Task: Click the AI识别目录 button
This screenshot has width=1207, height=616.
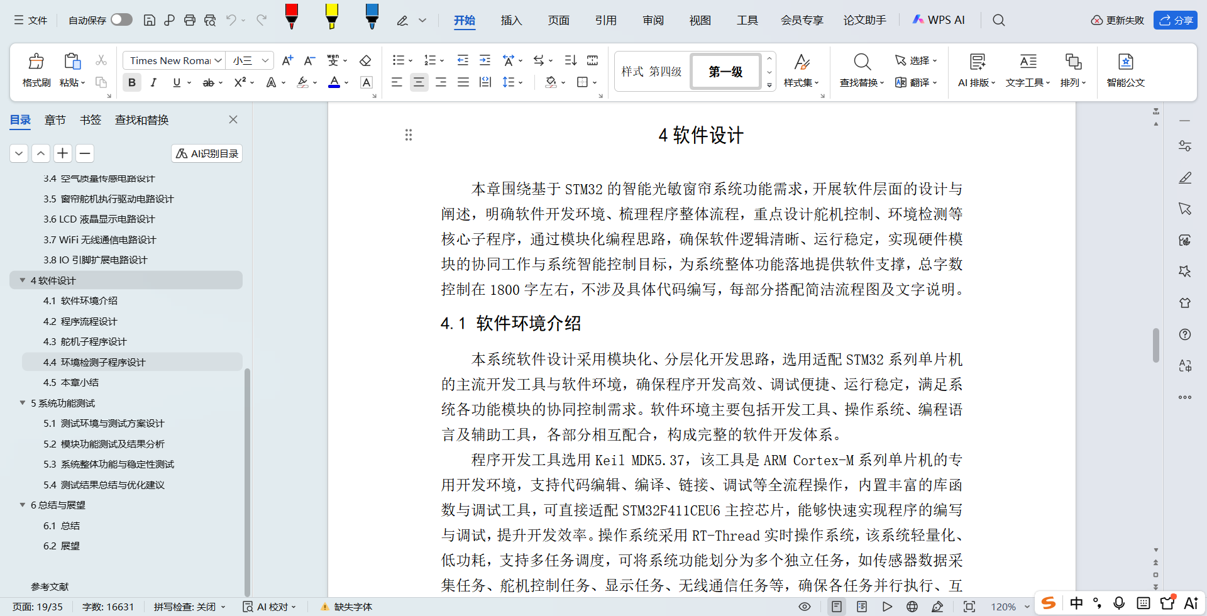Action: [x=207, y=153]
